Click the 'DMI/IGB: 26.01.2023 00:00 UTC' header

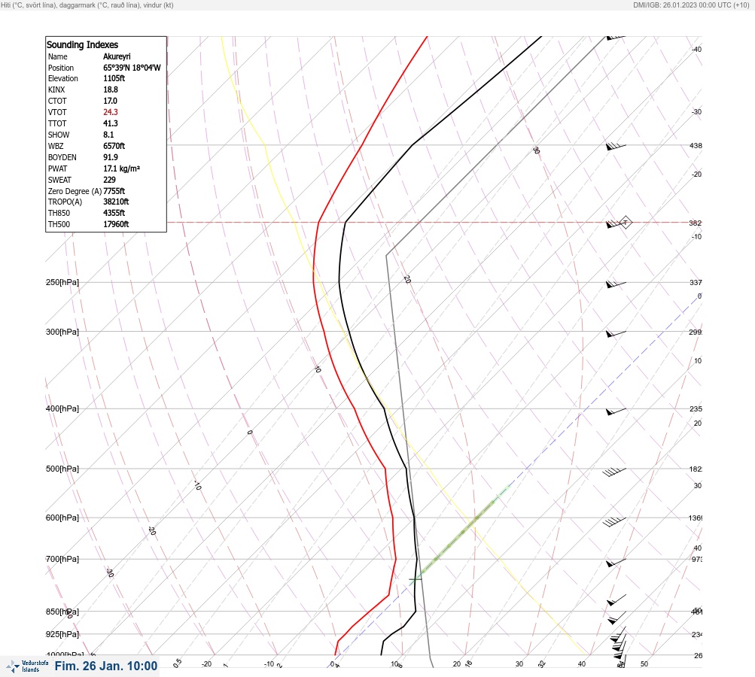[x=692, y=5]
